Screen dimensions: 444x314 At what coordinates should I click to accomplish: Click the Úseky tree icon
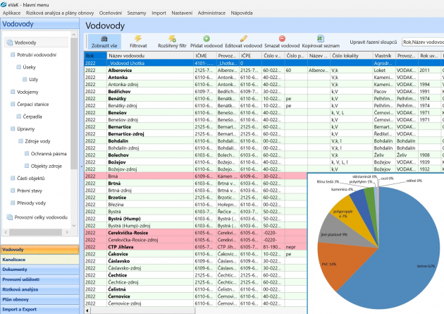point(19,67)
